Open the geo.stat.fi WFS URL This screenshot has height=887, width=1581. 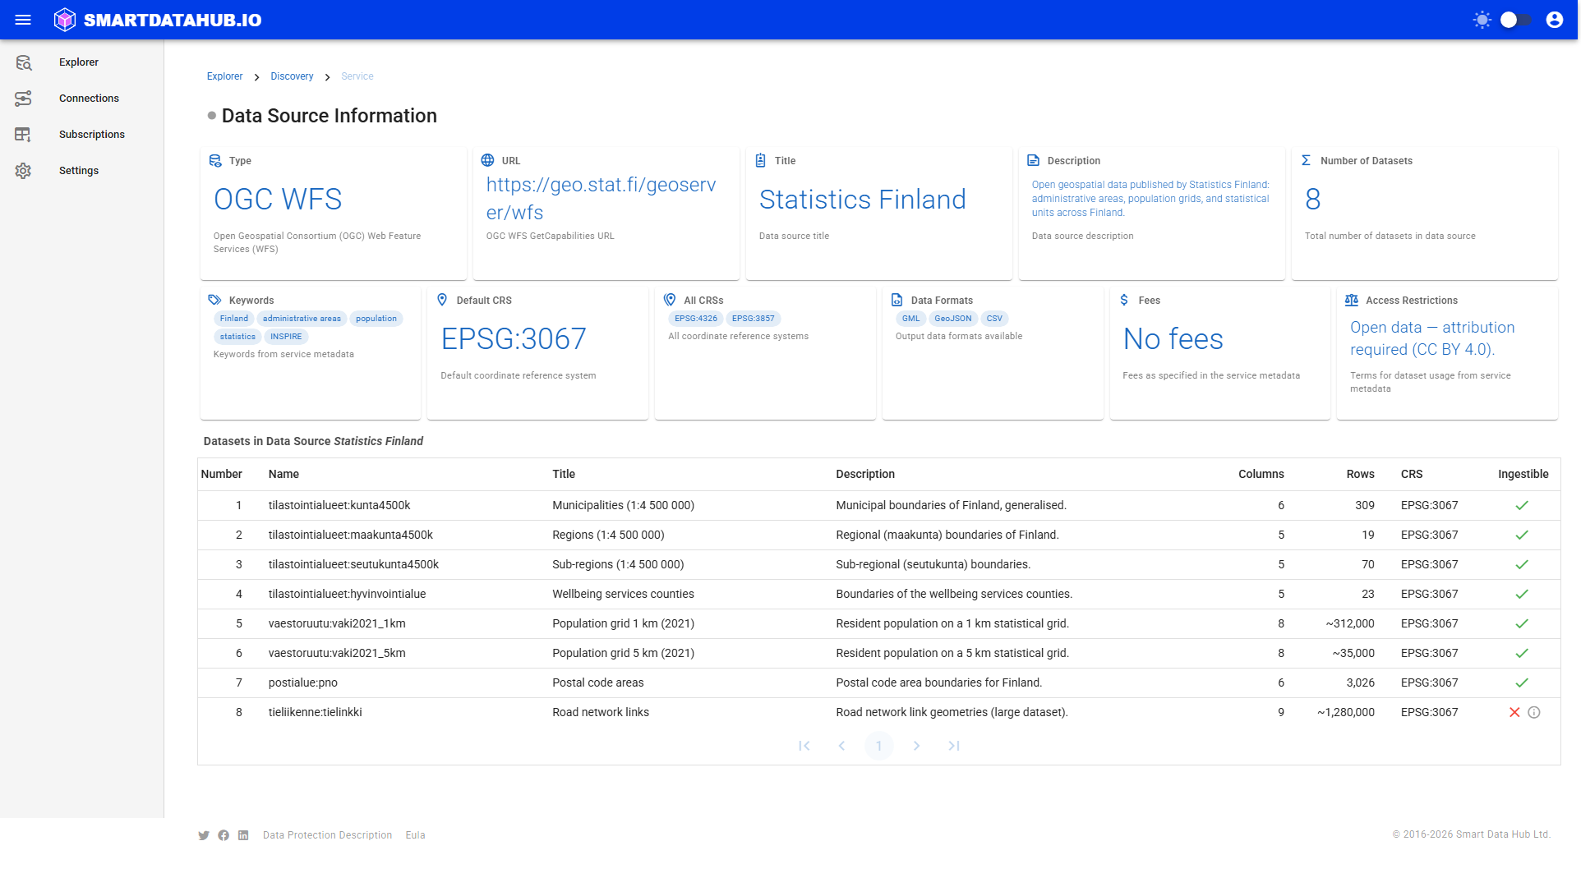coord(601,199)
